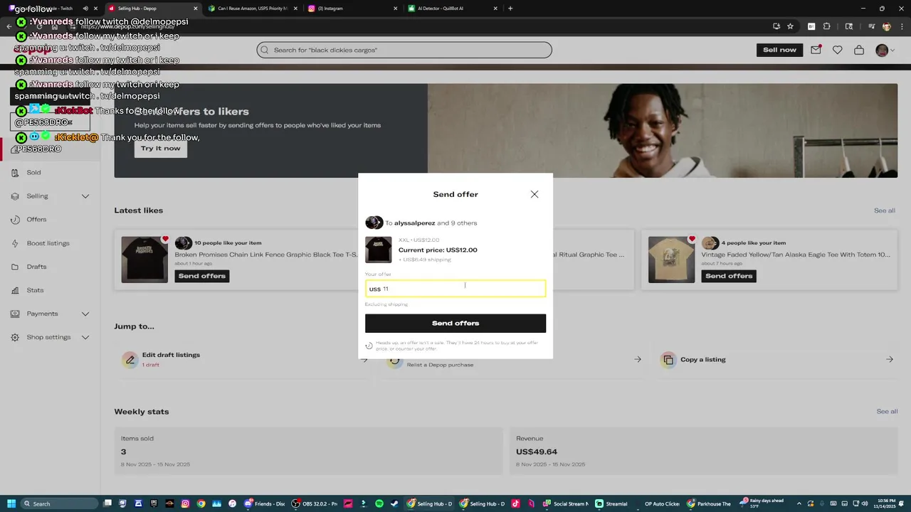Viewport: 911px width, 512px height.
Task: Close the Send offer dialog
Action: [x=535, y=194]
